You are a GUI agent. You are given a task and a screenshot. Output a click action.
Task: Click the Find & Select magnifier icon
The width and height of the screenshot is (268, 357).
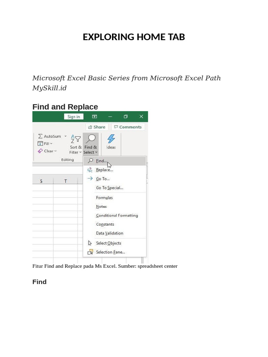(x=91, y=139)
